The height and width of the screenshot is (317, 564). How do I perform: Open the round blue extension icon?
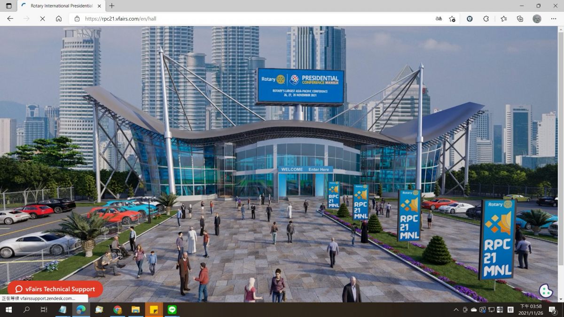click(470, 19)
